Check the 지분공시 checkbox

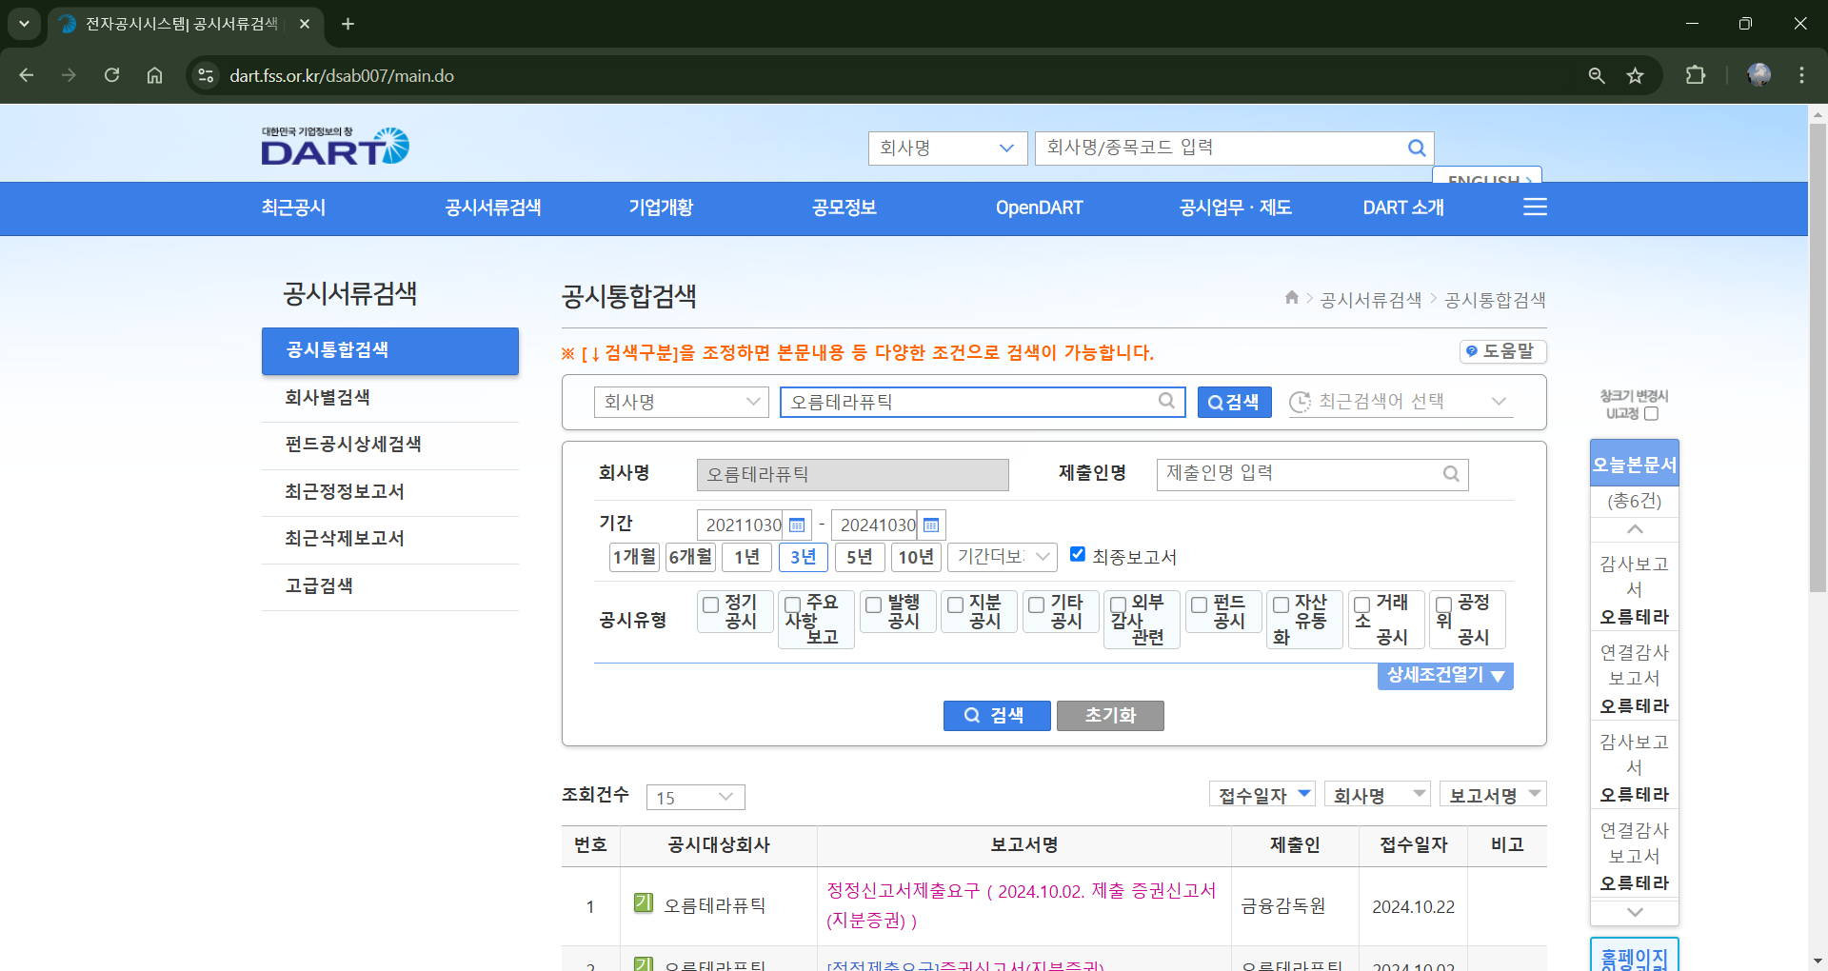(955, 604)
